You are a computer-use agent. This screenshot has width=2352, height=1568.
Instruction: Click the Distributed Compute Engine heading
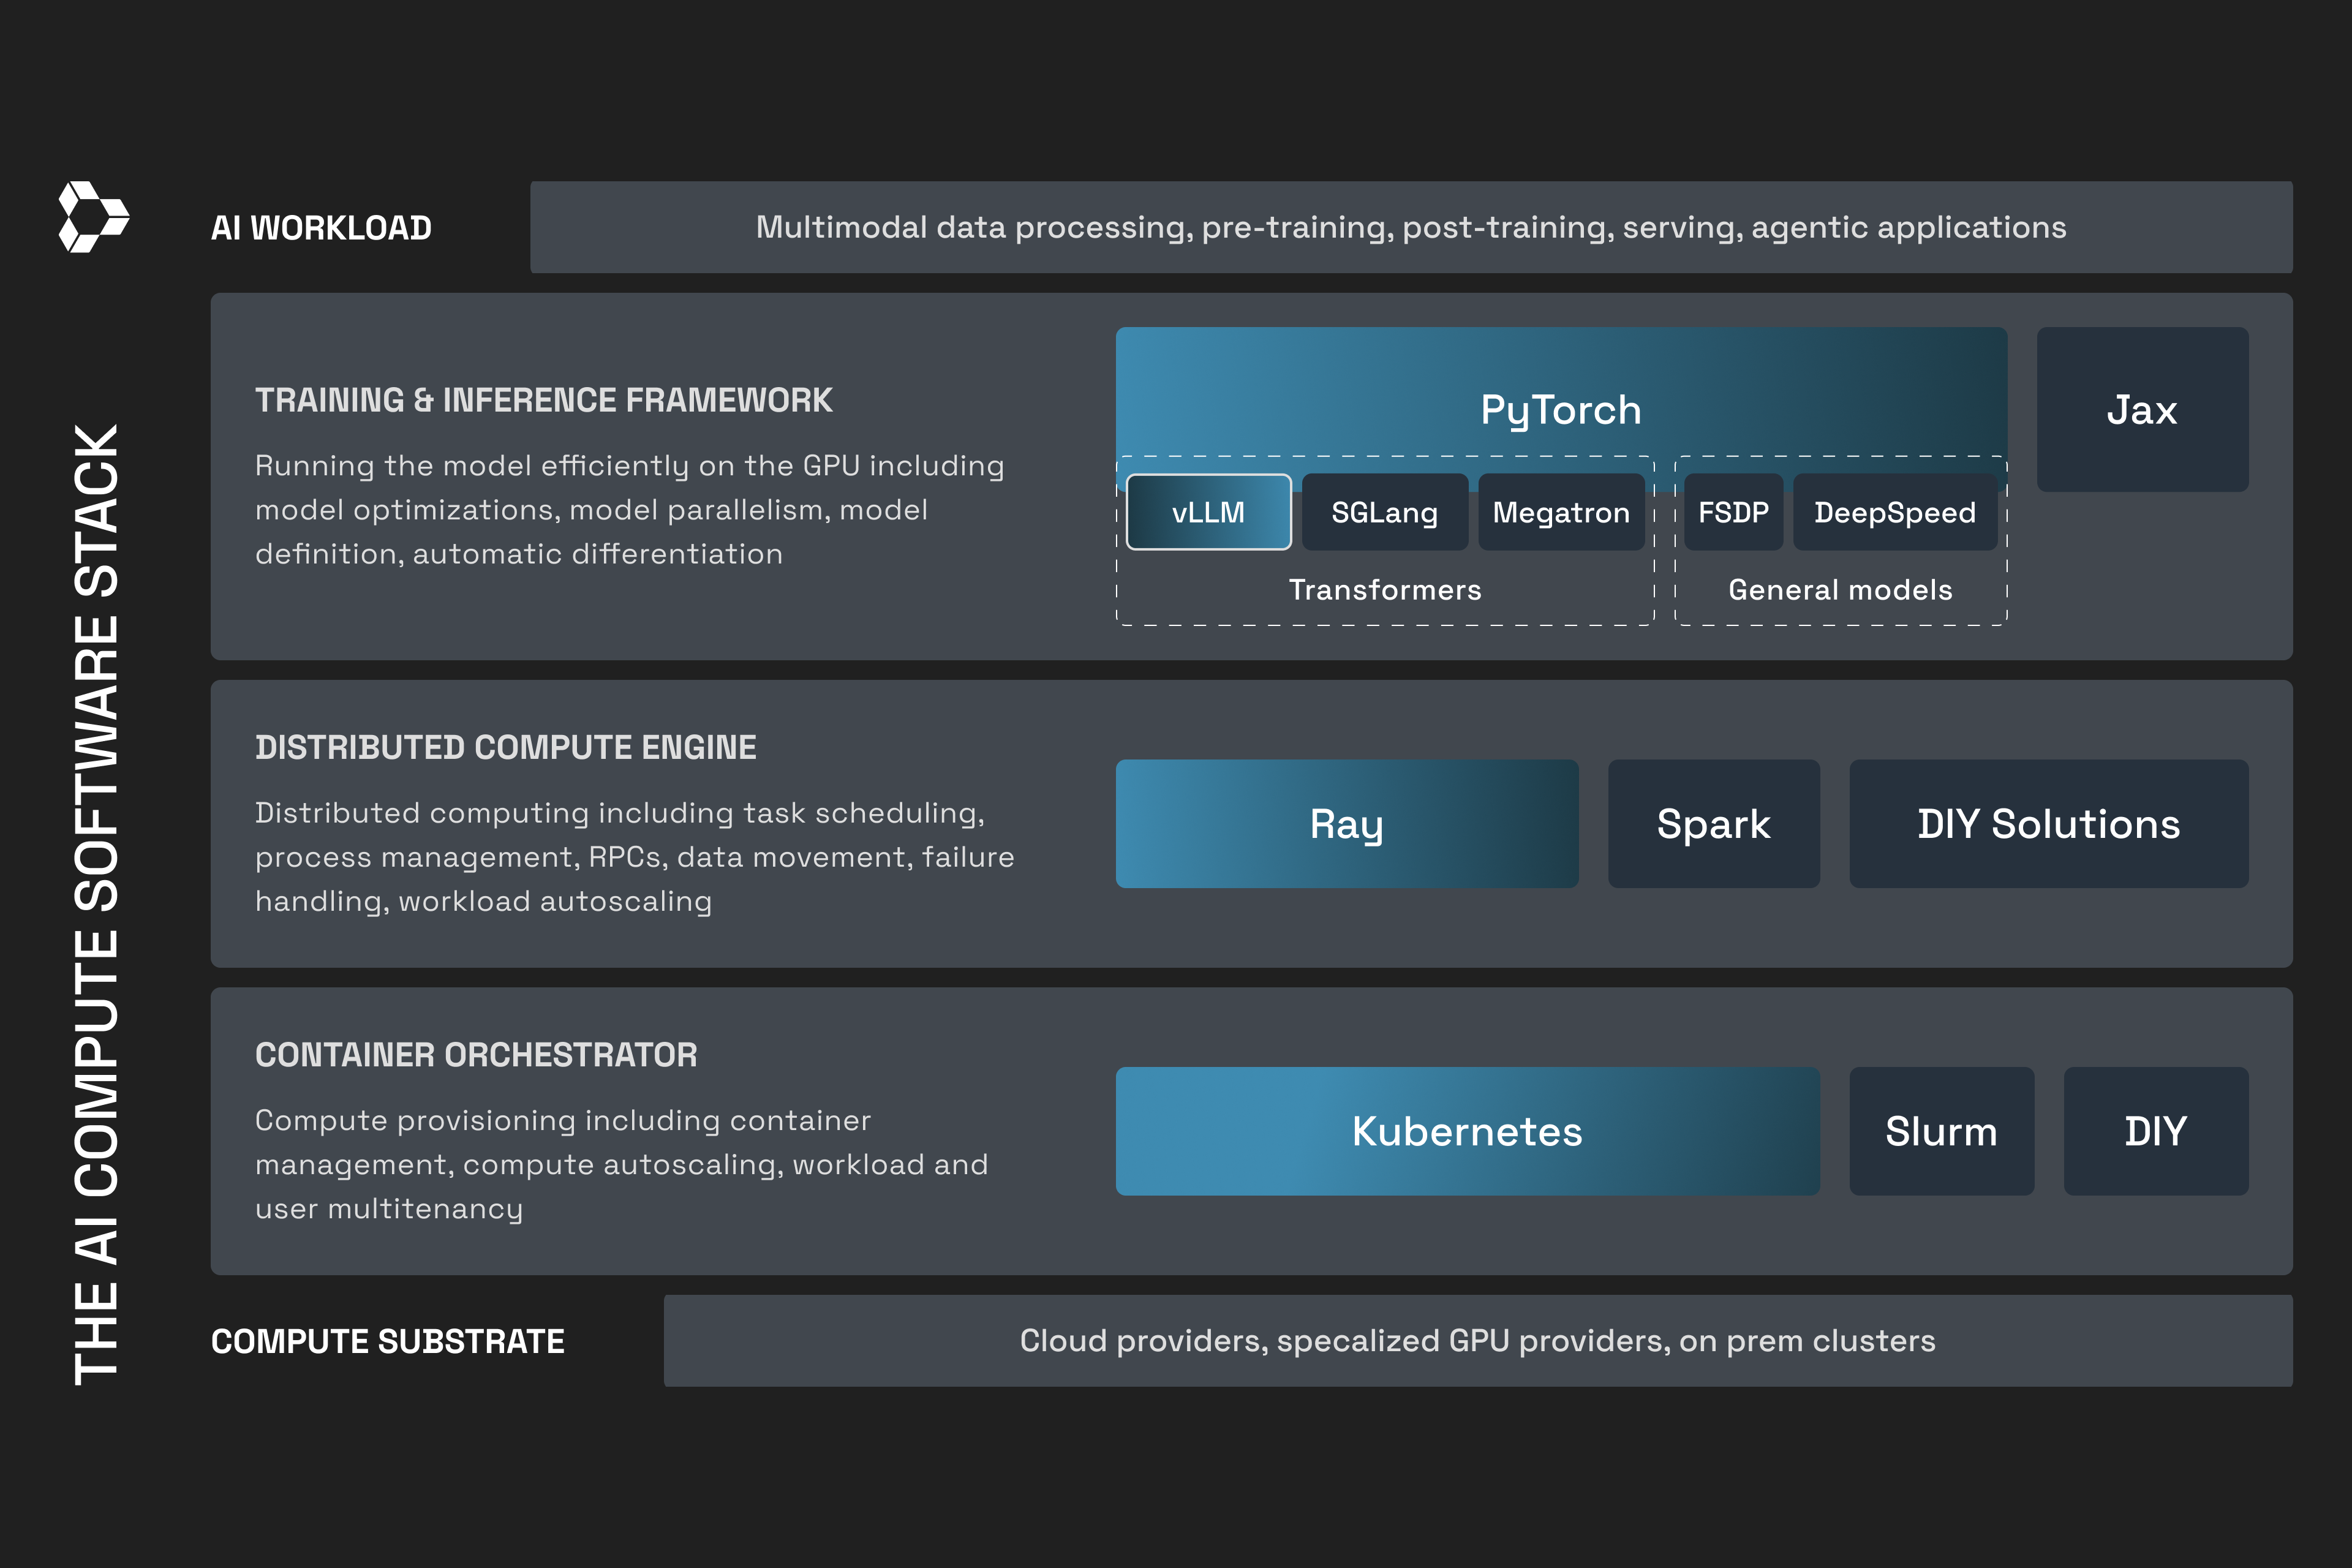click(x=505, y=747)
